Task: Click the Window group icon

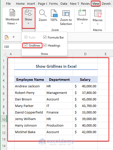Action: [82, 12]
